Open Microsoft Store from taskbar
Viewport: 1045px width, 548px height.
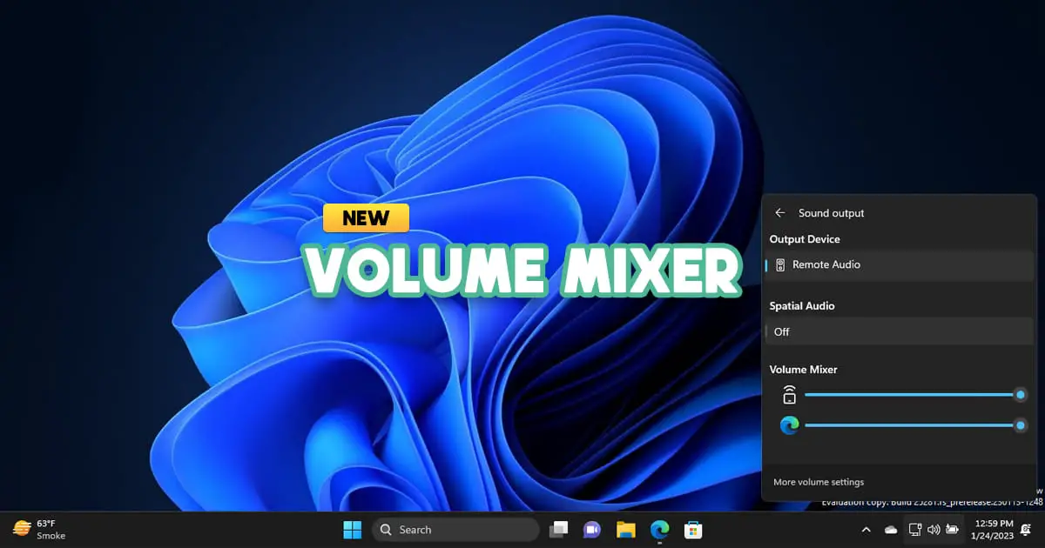[x=692, y=530]
